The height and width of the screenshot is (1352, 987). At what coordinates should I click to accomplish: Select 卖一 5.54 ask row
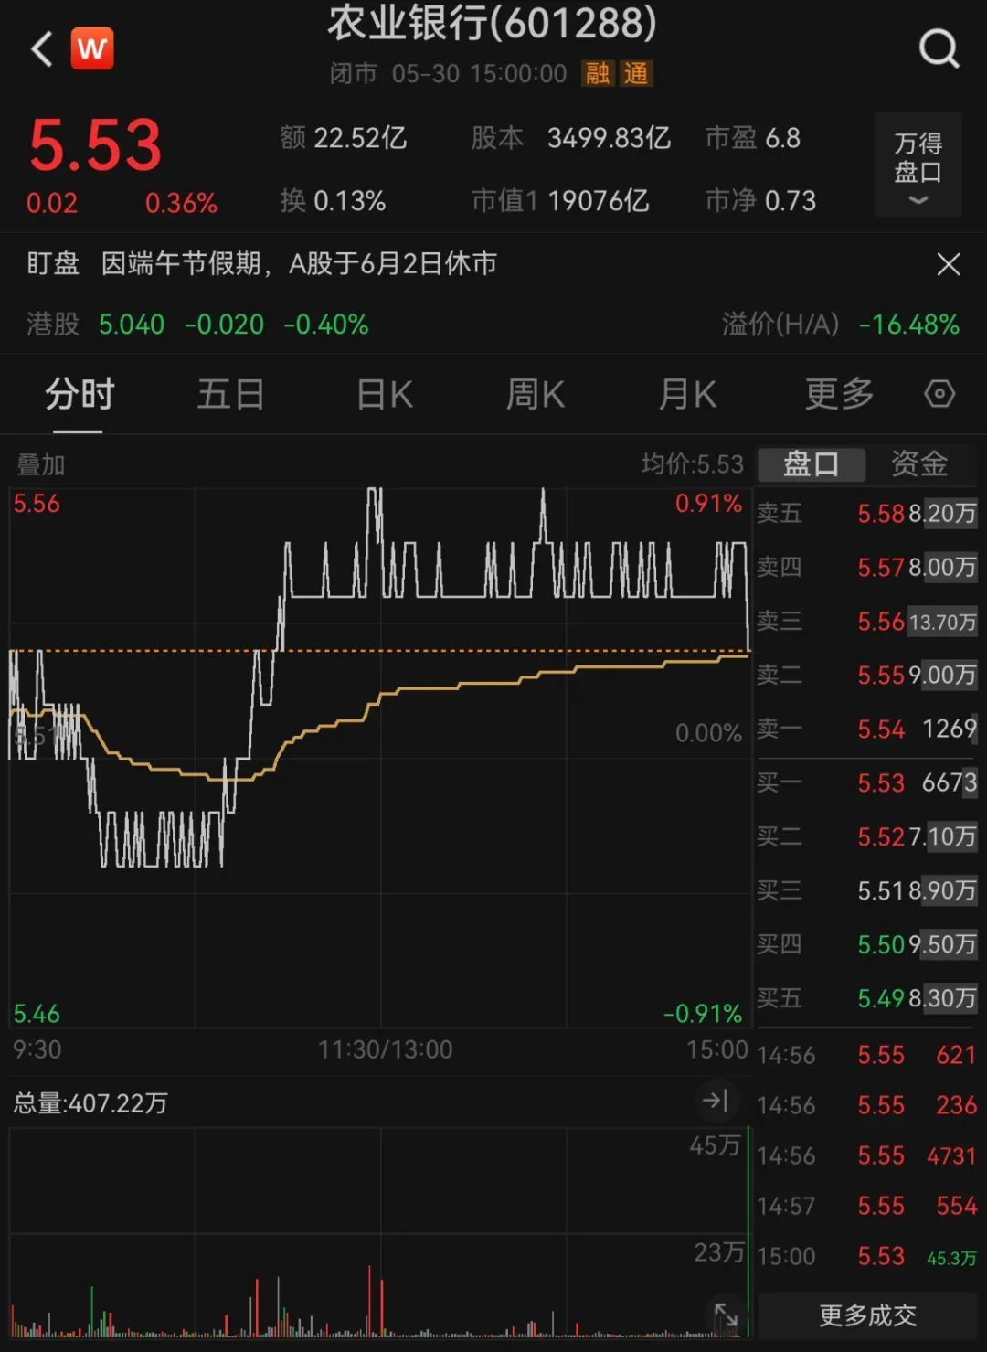[x=866, y=729]
